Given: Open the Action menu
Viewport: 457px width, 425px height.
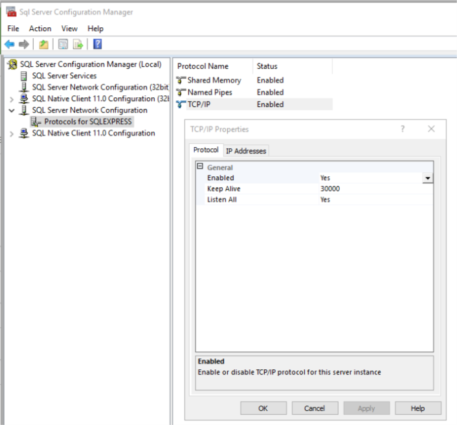Looking at the screenshot, I should [x=40, y=29].
